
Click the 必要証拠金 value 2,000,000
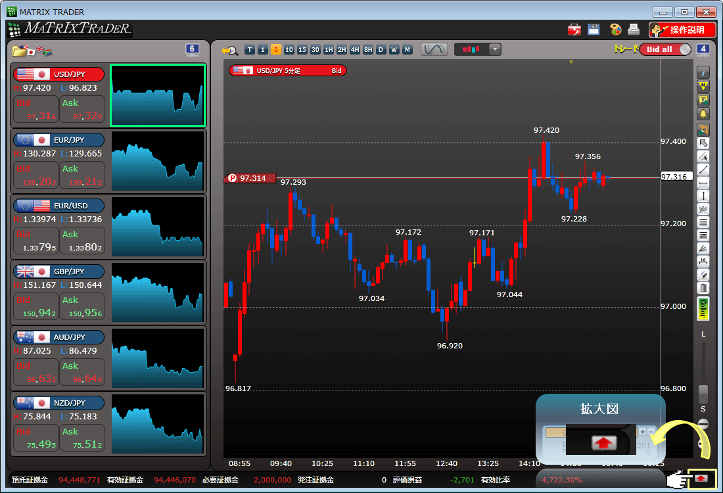pos(273,480)
